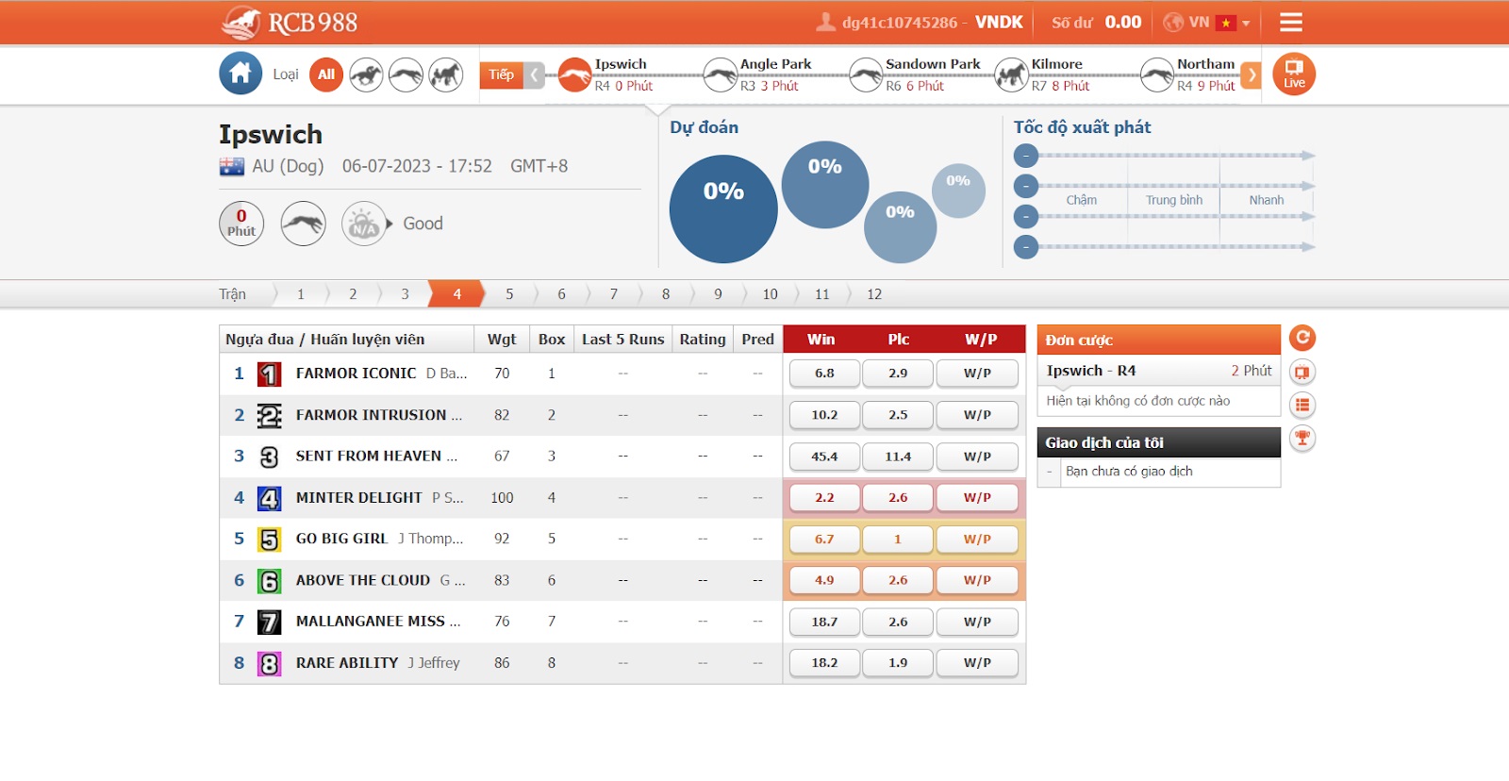Select Win odds 2.2 for Minter Delight

tap(824, 498)
